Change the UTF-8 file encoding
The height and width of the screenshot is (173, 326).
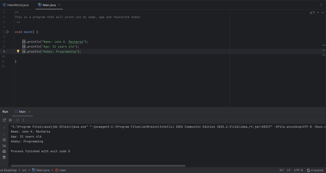pyautogui.click(x=298, y=170)
